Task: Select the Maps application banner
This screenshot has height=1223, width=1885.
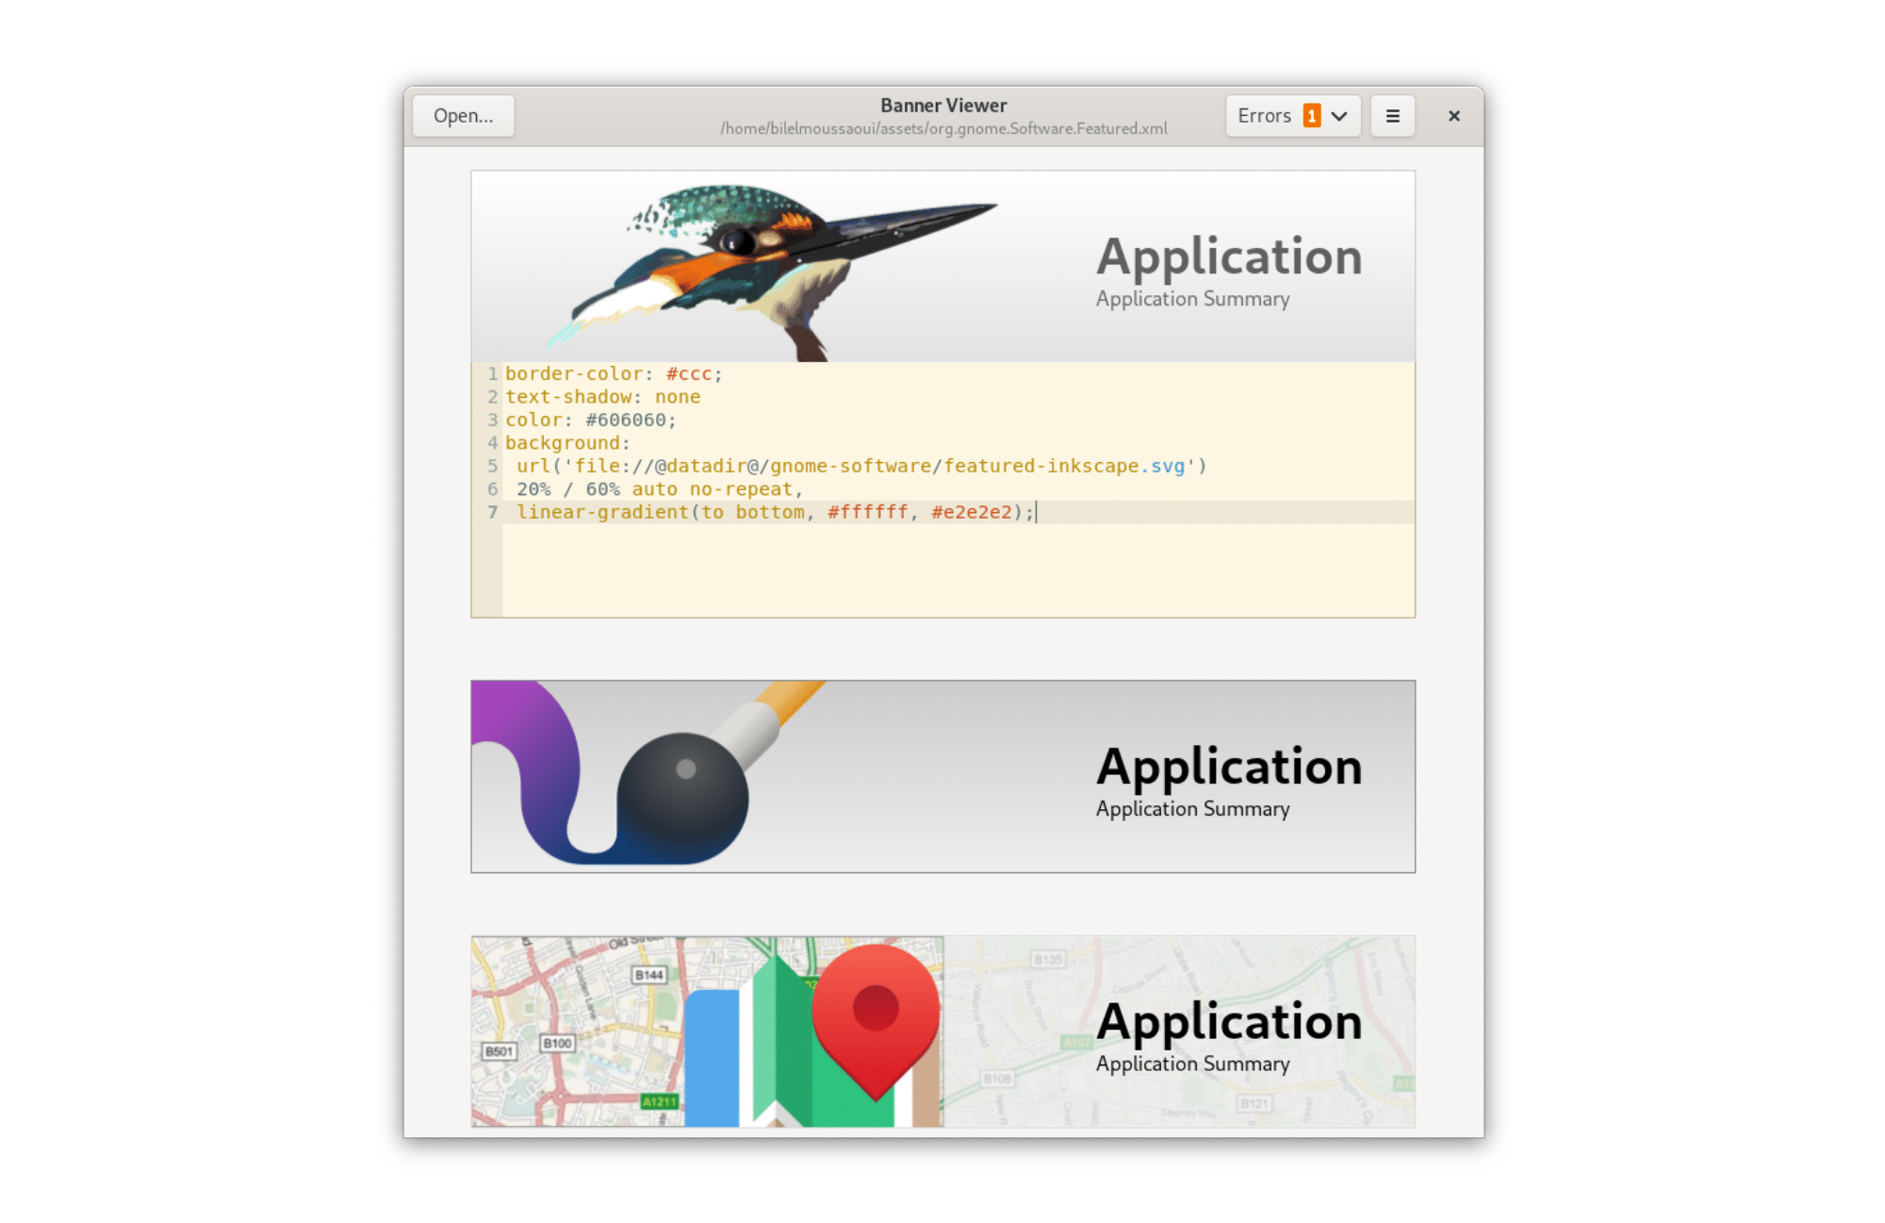Action: [942, 1032]
